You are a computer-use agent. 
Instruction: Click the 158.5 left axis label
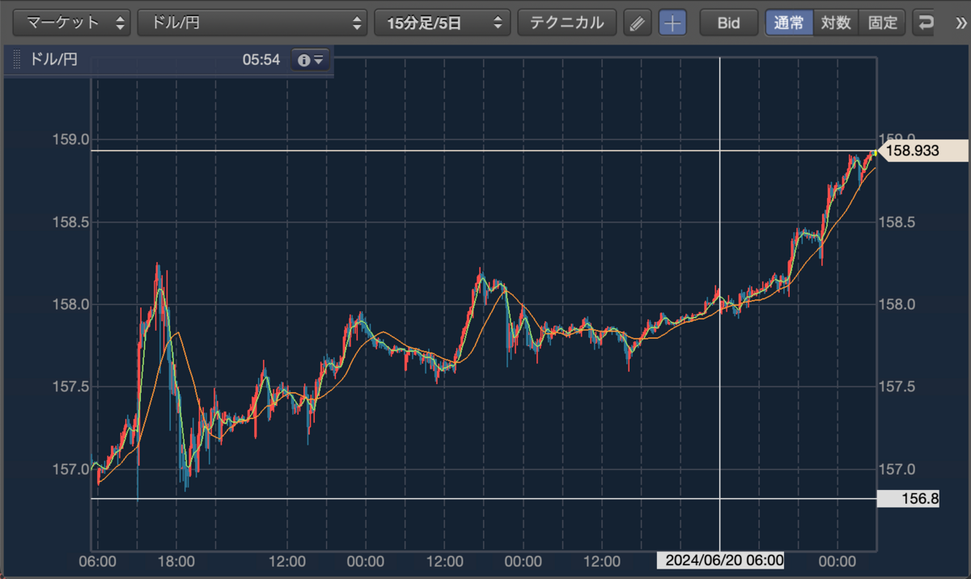pos(71,222)
